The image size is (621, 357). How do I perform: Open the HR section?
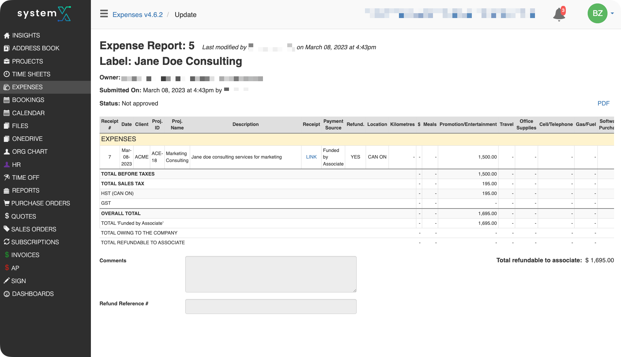pyautogui.click(x=16, y=164)
